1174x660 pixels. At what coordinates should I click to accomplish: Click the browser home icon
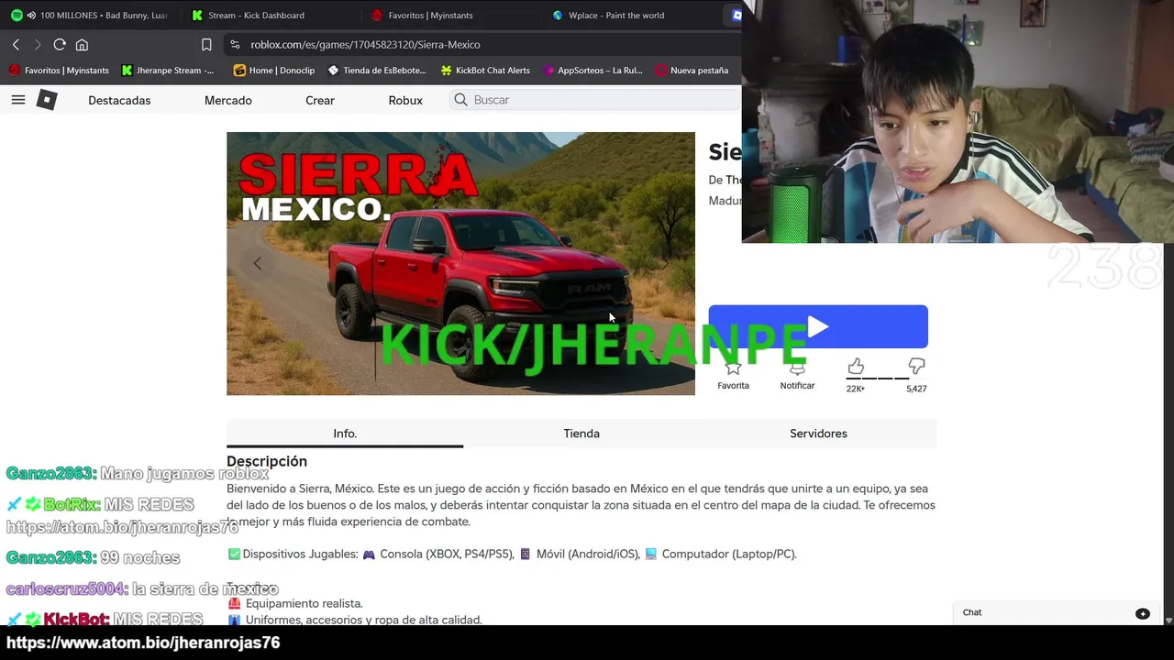(x=82, y=44)
